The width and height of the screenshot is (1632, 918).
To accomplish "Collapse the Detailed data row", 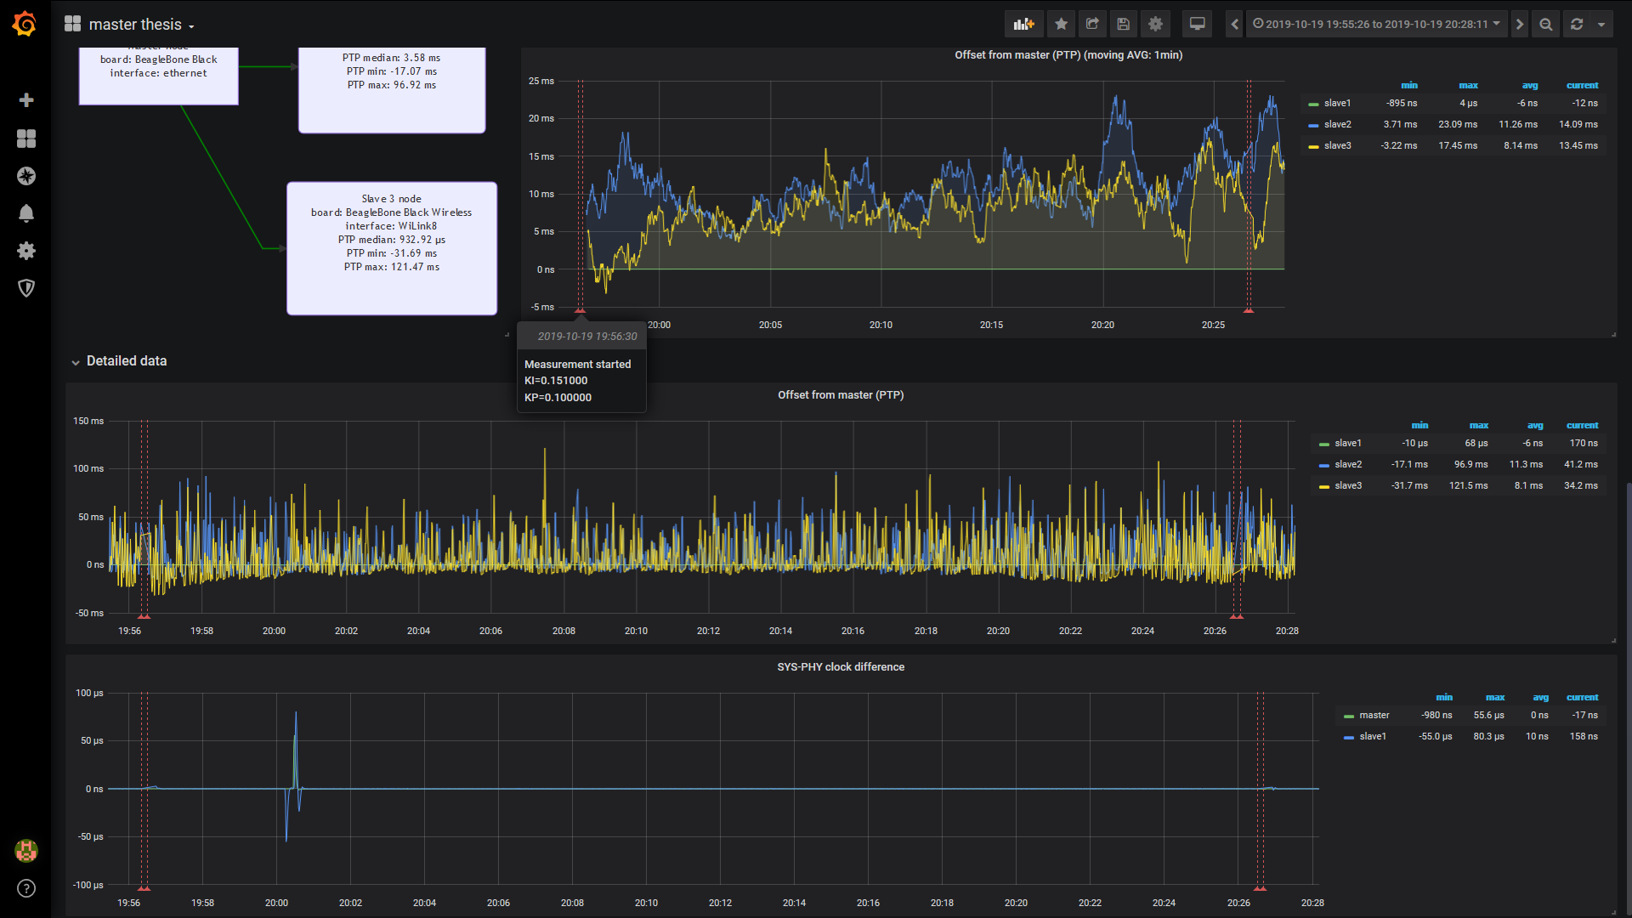I will point(120,361).
